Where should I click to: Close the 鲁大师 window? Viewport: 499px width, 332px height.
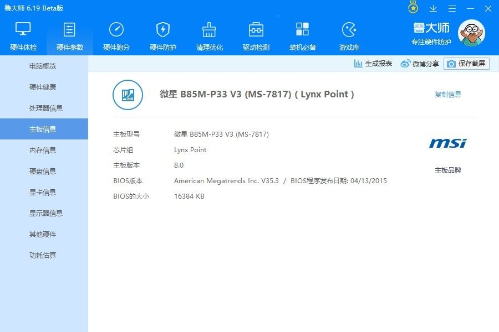(x=488, y=9)
